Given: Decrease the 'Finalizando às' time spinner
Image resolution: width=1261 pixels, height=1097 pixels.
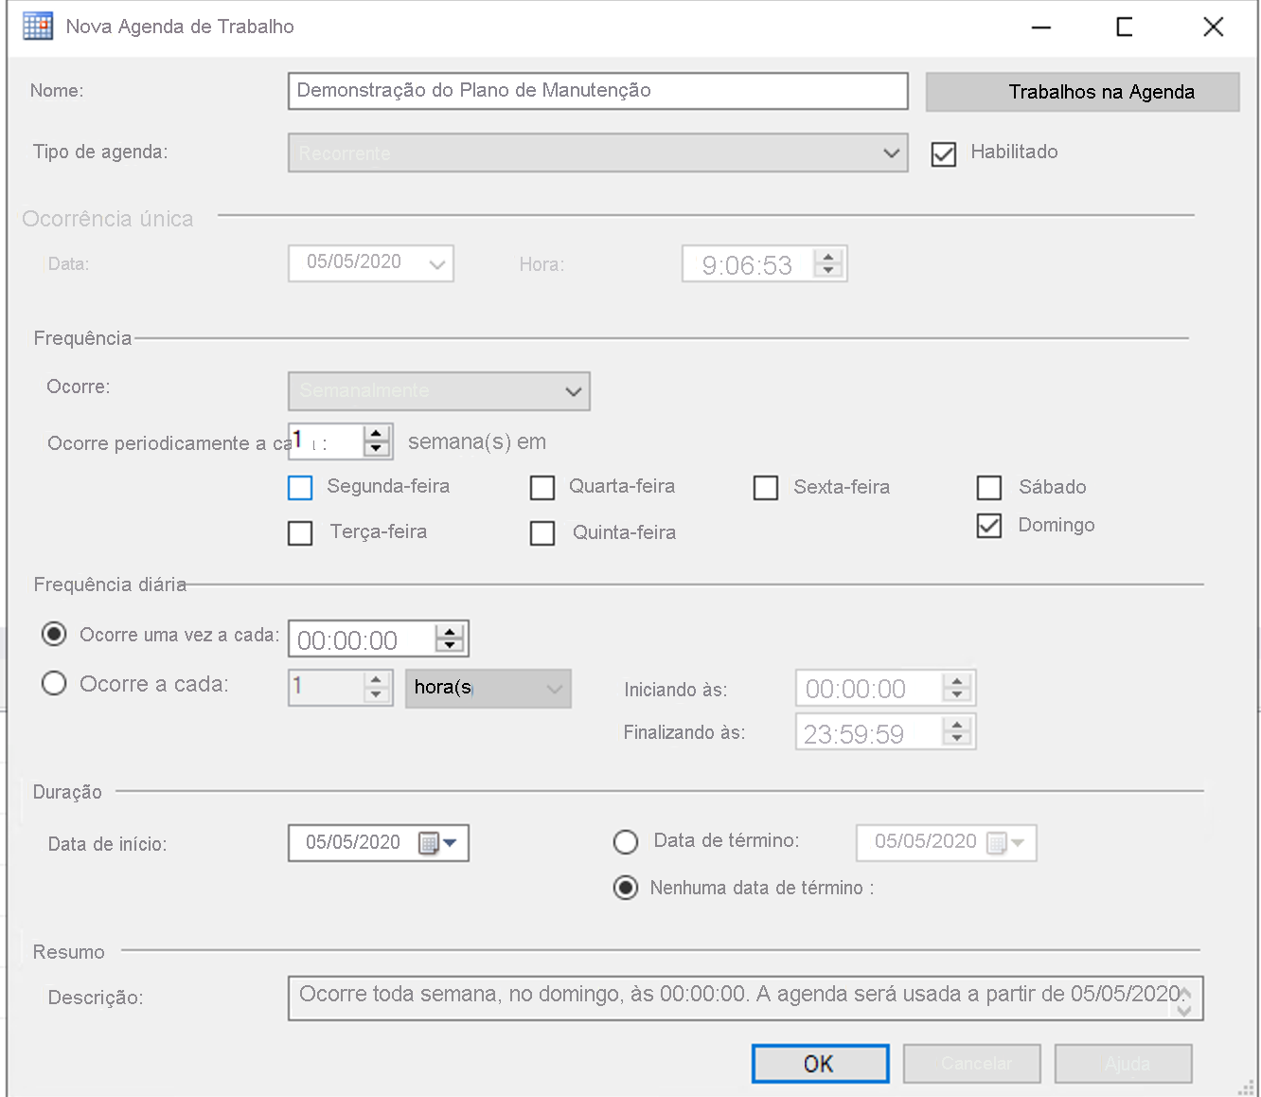Looking at the screenshot, I should click(x=959, y=738).
